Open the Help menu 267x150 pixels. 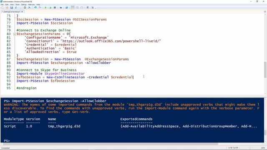[38, 5]
